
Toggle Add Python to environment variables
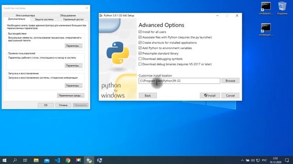140,48
